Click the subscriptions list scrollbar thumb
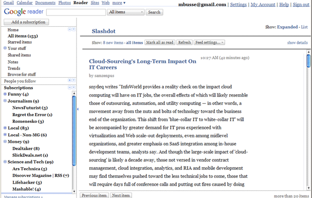The height and width of the screenshot is (198, 312). point(74,131)
